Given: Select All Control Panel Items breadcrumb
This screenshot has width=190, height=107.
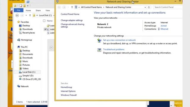Looking at the screenshot, I should tap(91, 7).
